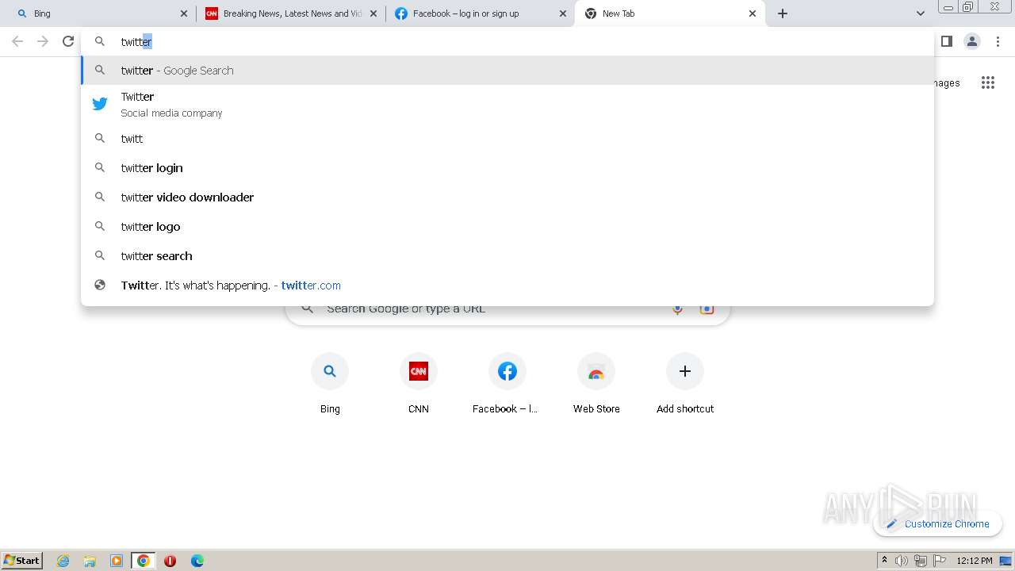Click the Chrome taskbar icon
Screen dimensions: 1015x571
[x=144, y=561]
